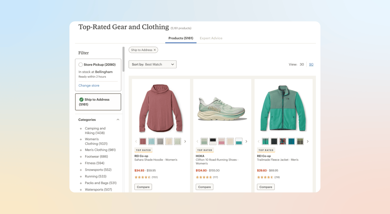The image size is (390, 214).
Task: Click the previous arrow on HOKA swatch carousel
Action: pyautogui.click(x=197, y=141)
